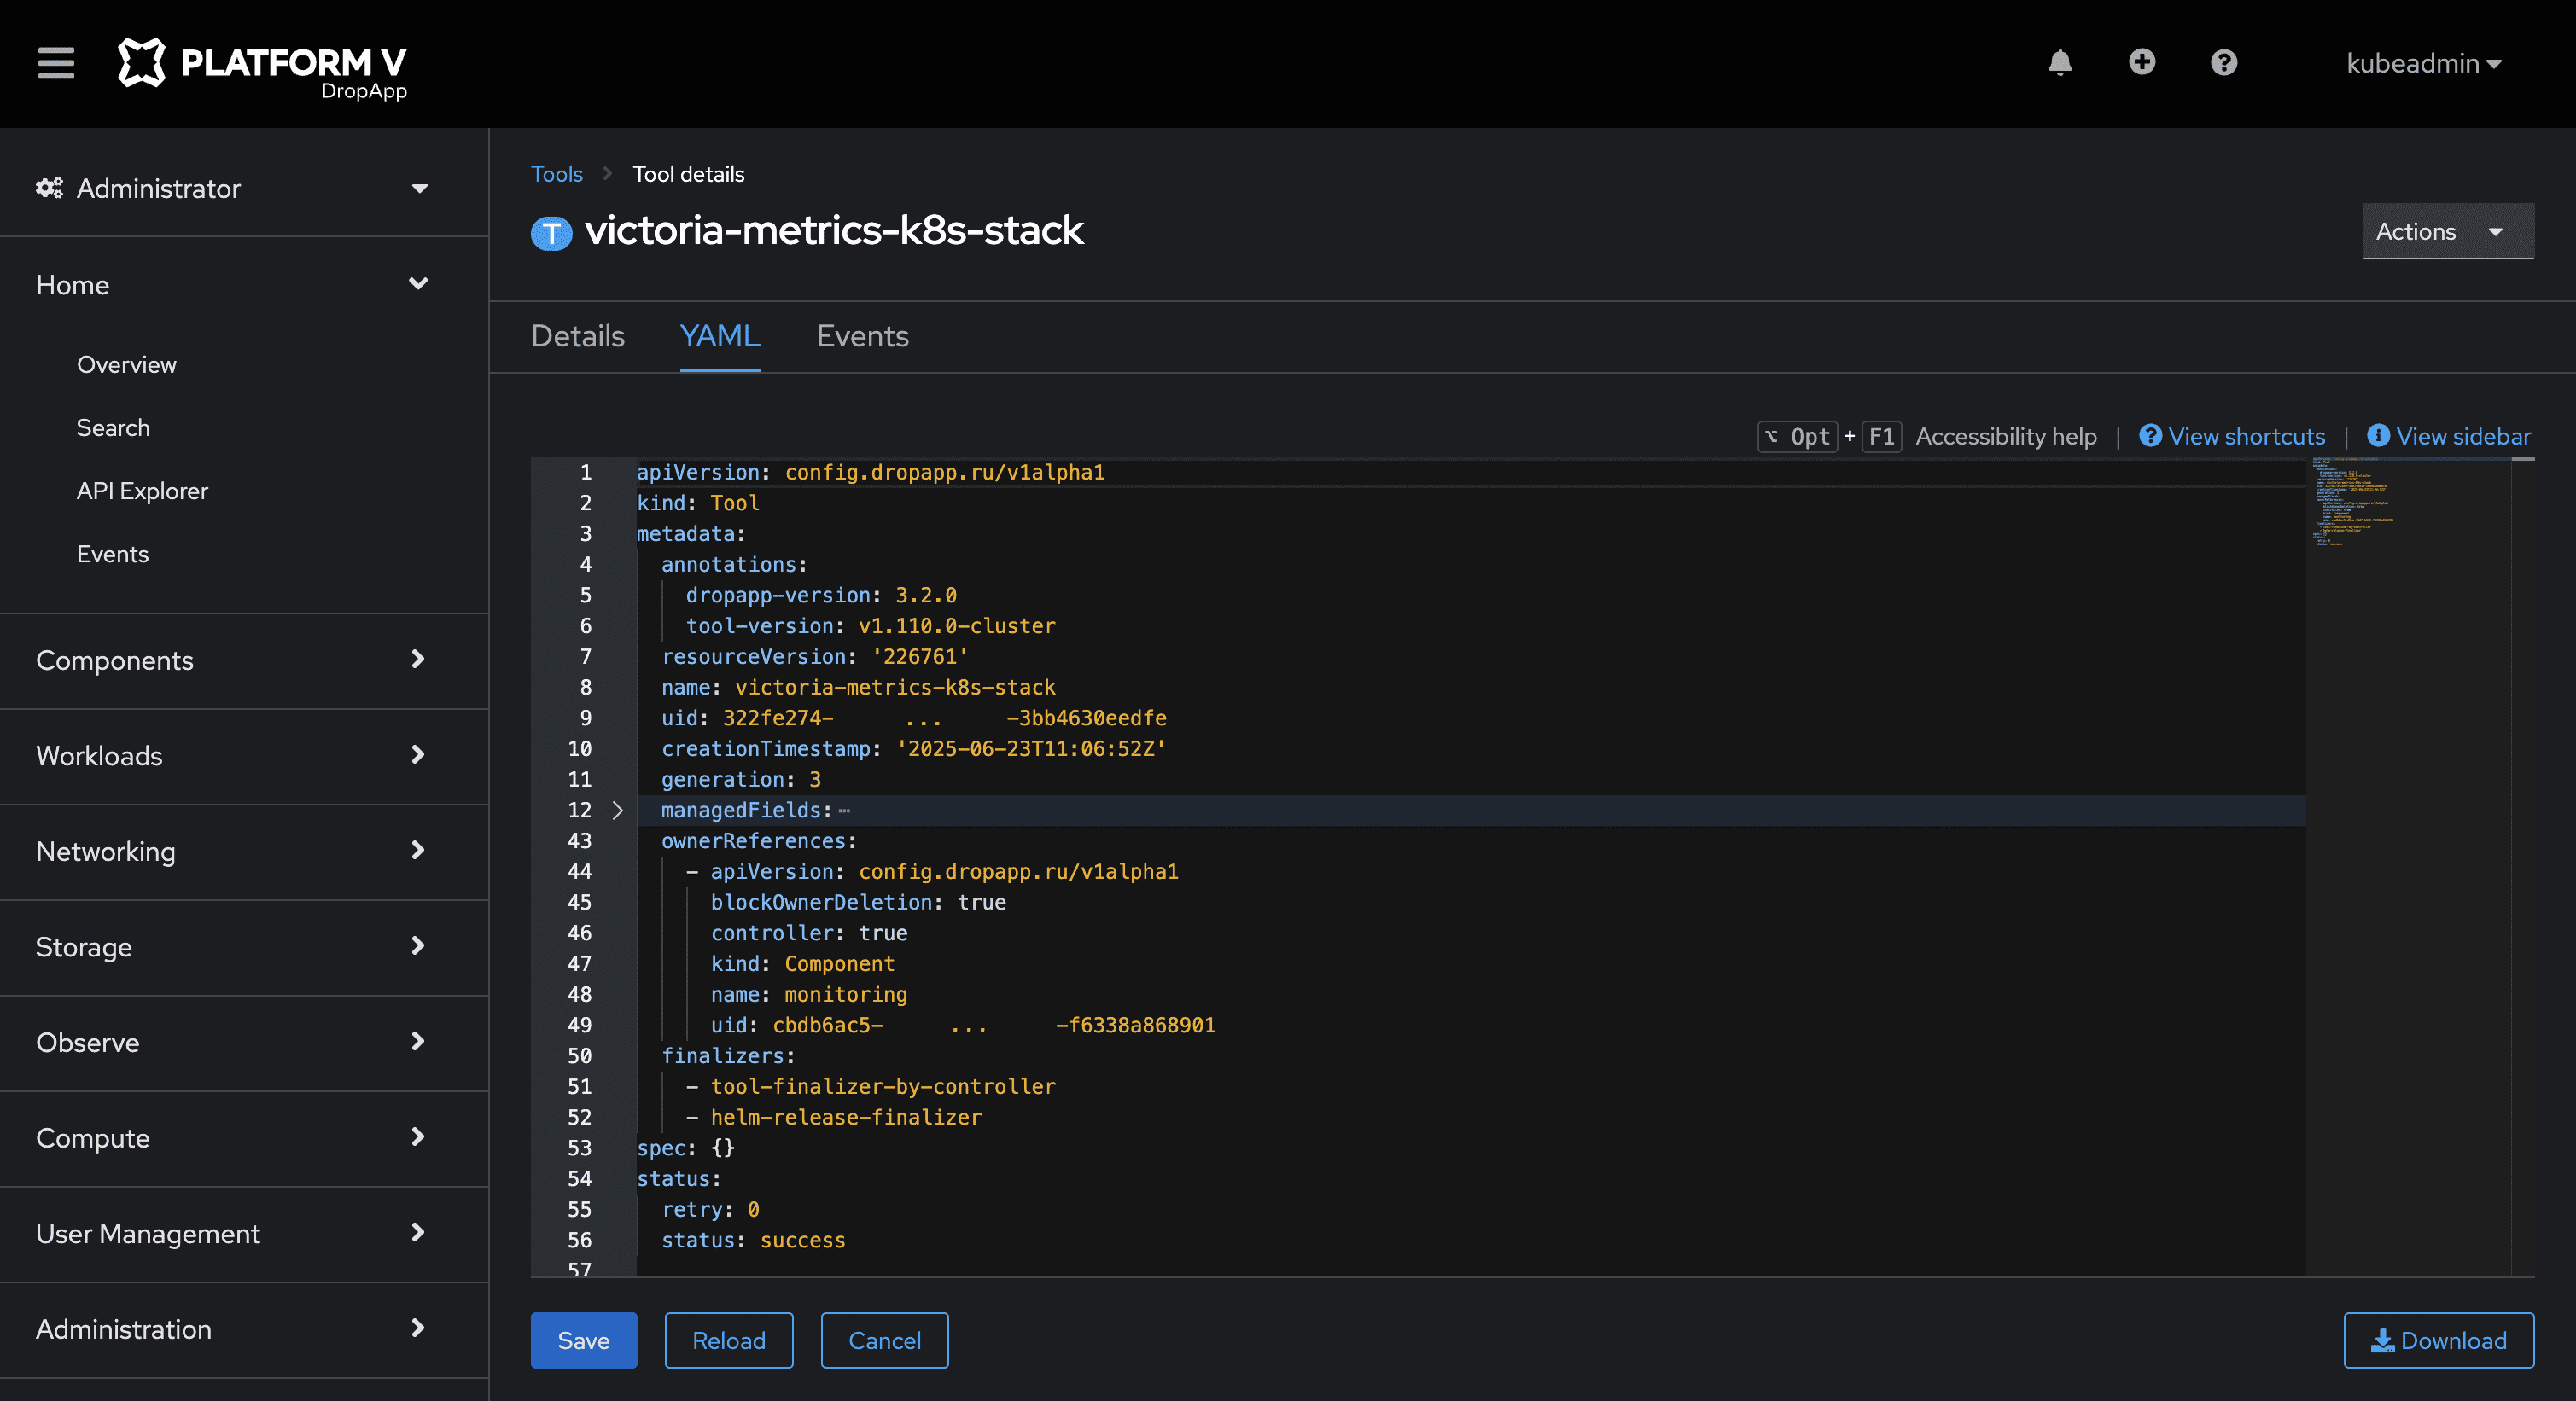
Task: Click the Download button
Action: pos(2438,1340)
